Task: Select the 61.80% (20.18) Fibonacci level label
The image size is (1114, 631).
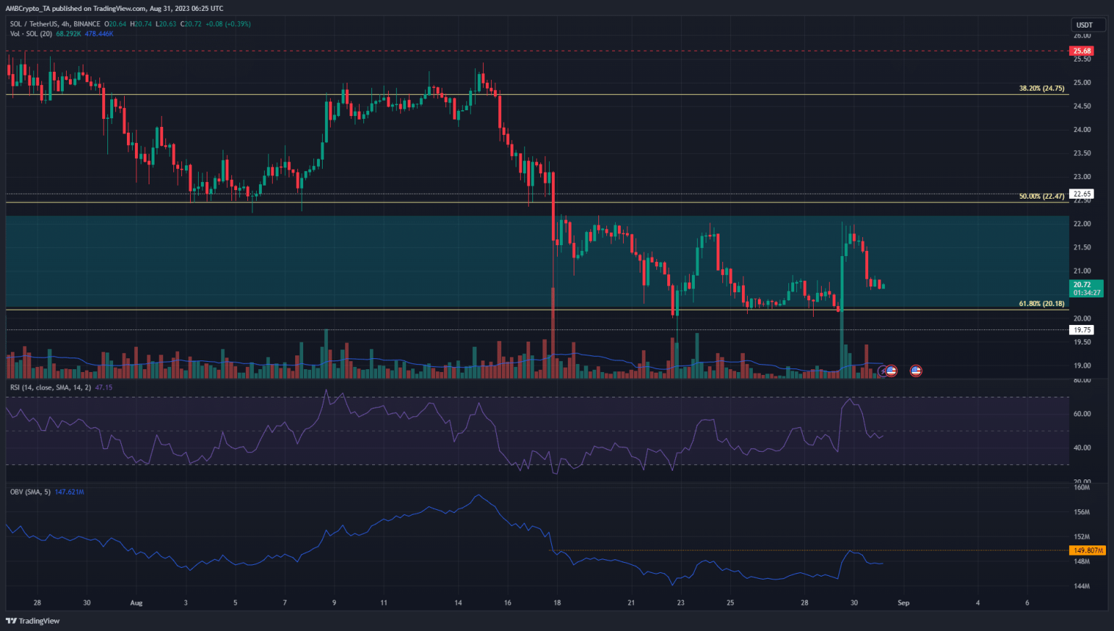Action: [1041, 304]
